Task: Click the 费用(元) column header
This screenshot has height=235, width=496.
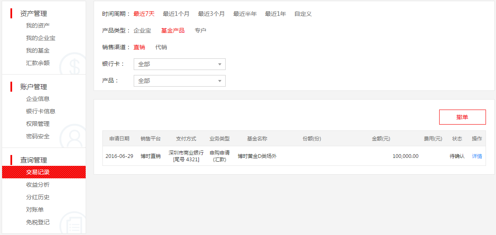Action: tap(433, 138)
